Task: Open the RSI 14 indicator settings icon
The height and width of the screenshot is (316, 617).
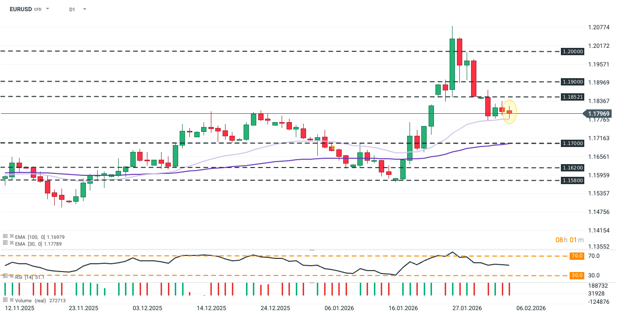Action: click(x=5, y=277)
